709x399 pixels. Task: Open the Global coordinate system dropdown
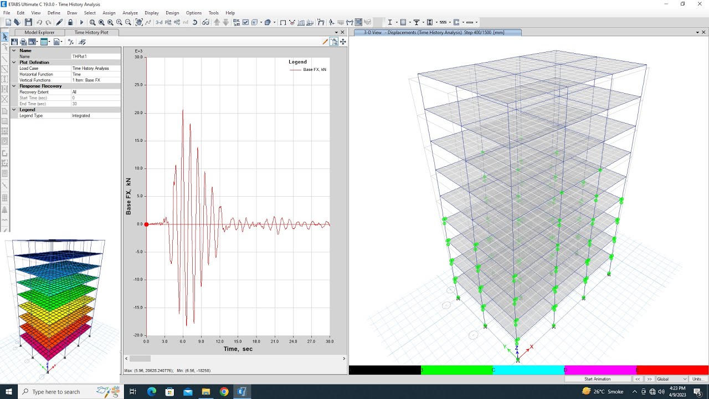coord(672,379)
